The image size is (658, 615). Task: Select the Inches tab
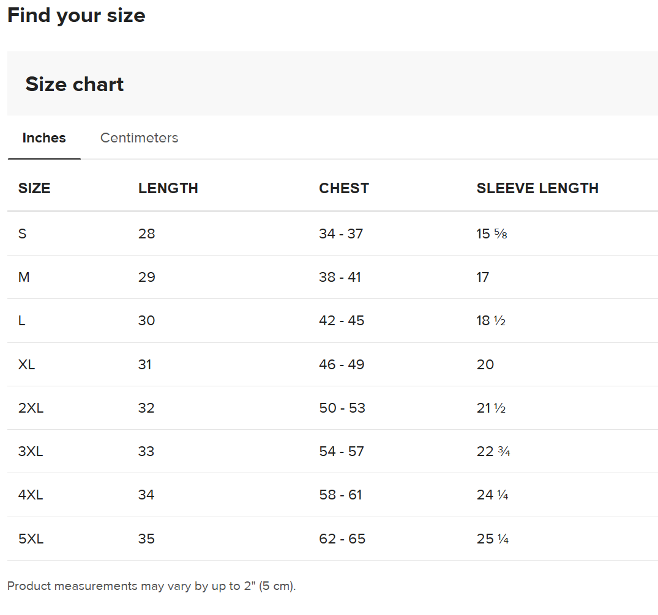[x=44, y=138]
